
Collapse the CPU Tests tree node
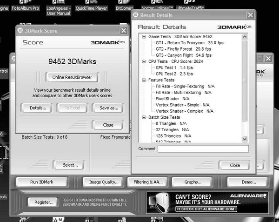(x=144, y=61)
